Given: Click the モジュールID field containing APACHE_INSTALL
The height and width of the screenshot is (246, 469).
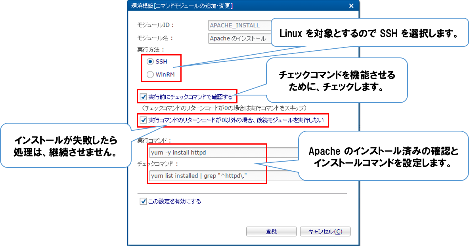Looking at the screenshot, I should pos(239,25).
